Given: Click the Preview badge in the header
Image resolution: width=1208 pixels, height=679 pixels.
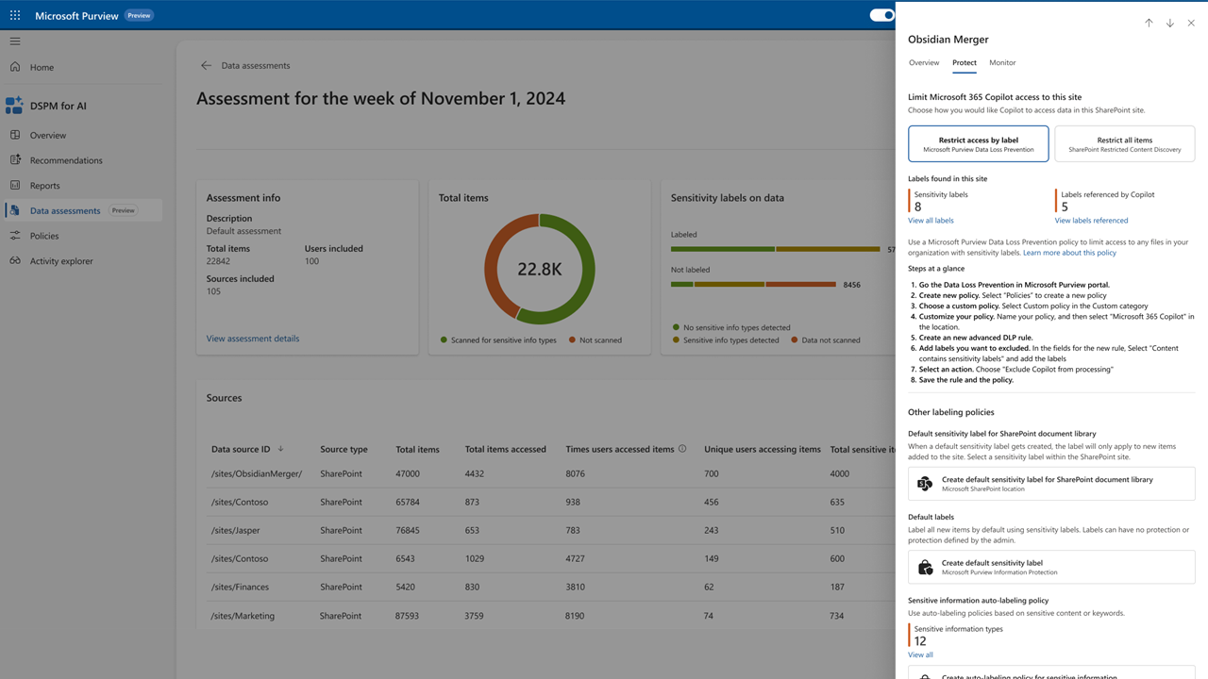Looking at the screenshot, I should click(139, 15).
